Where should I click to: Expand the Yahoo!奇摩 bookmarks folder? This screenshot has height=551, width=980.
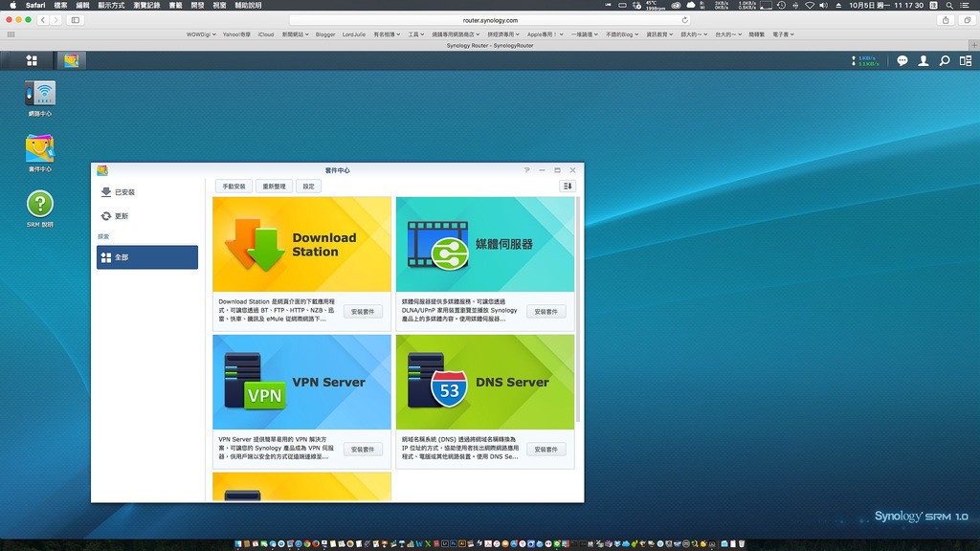[x=236, y=34]
